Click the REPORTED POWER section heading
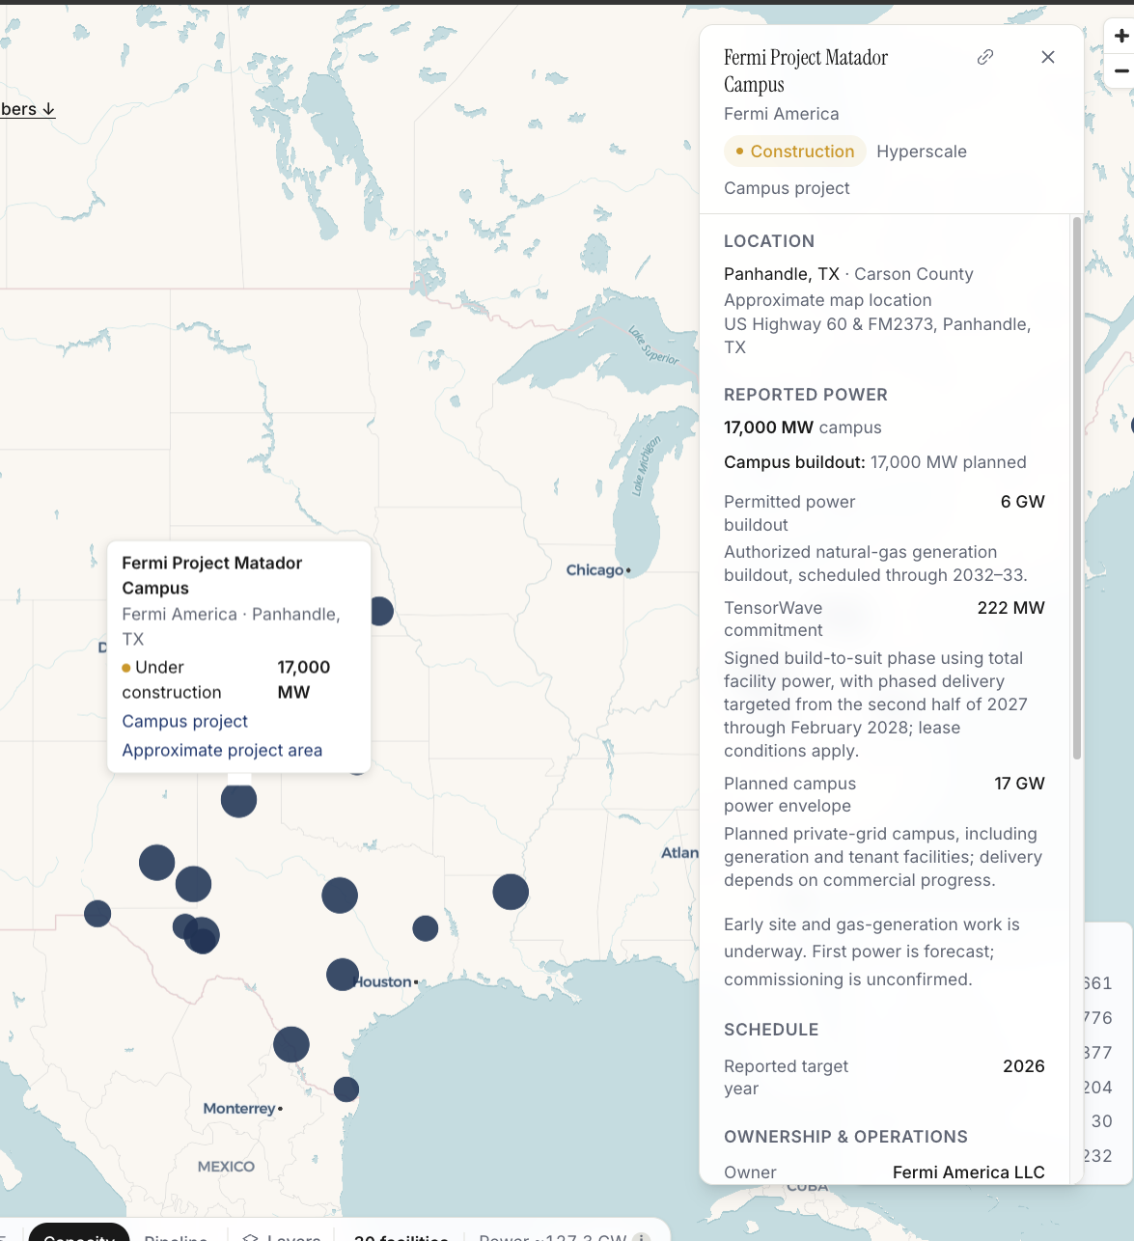Screen dimensions: 1134x1241 tap(806, 395)
